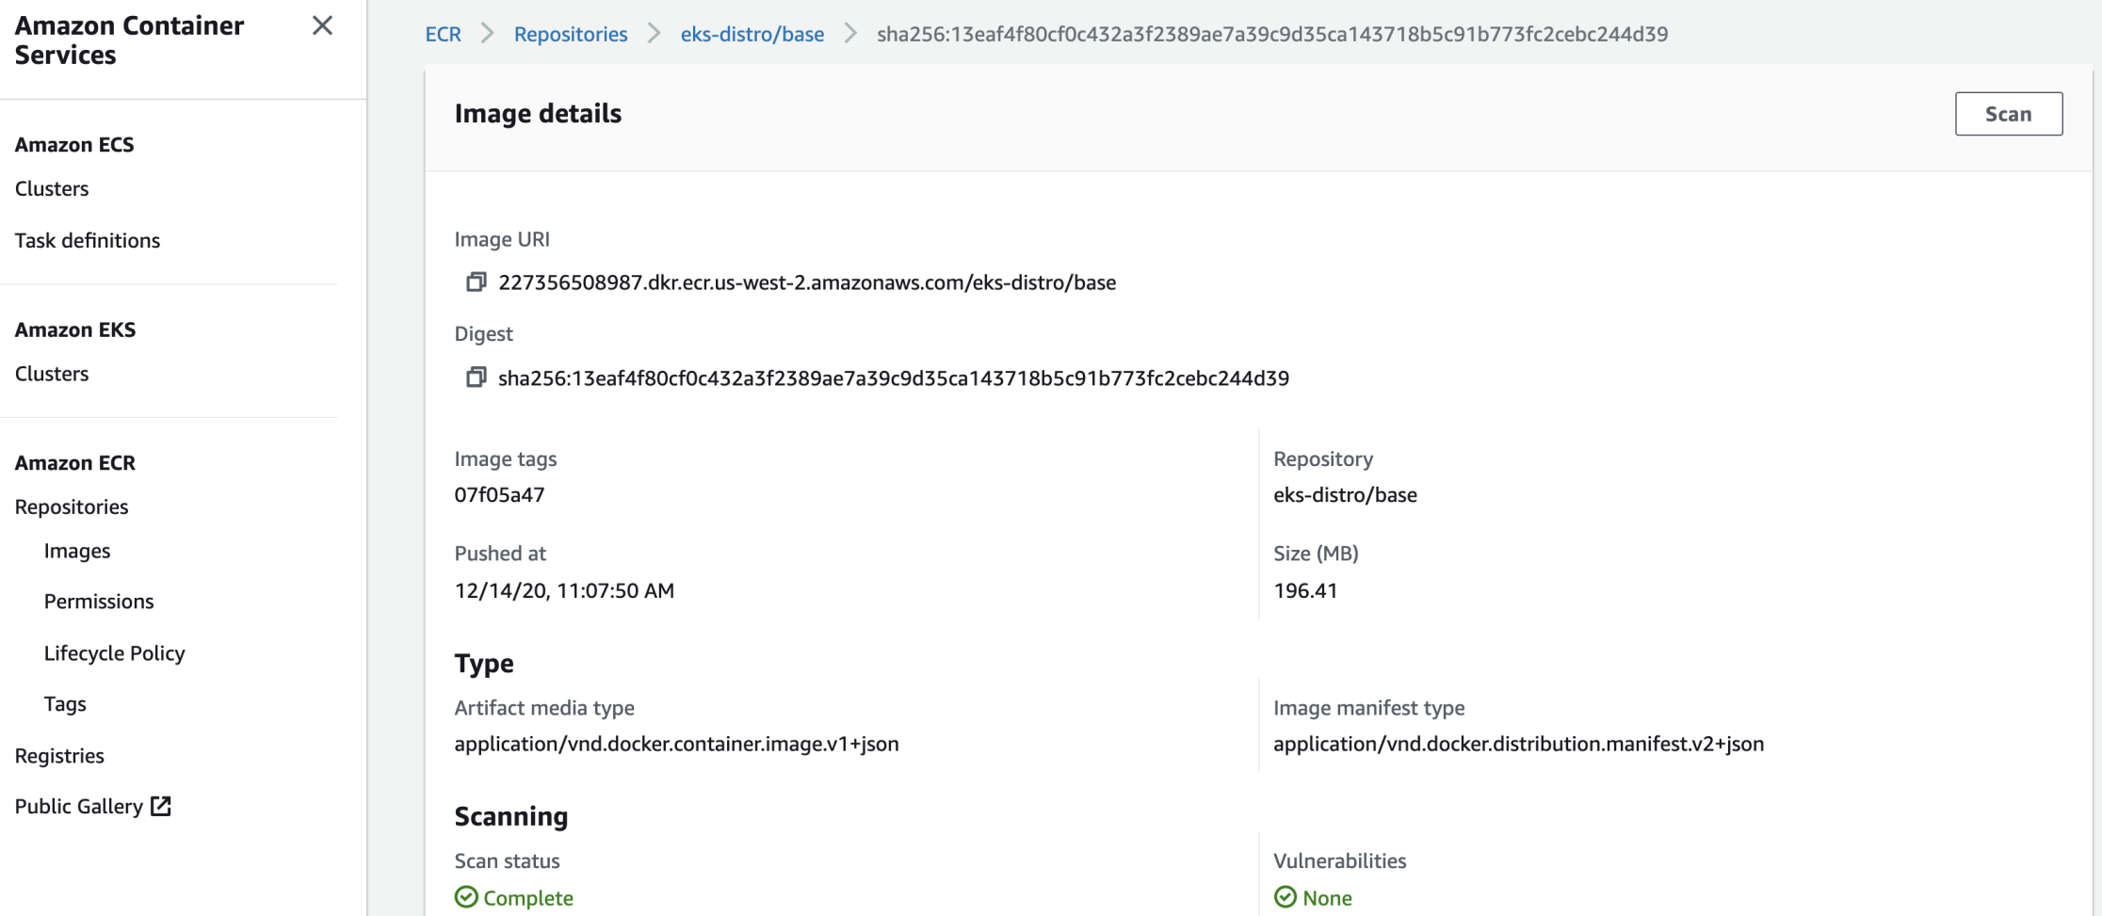Screen dimensions: 2102x916
Task: Click the green checkmark next to None vulnerabilities
Action: pyautogui.click(x=1286, y=897)
